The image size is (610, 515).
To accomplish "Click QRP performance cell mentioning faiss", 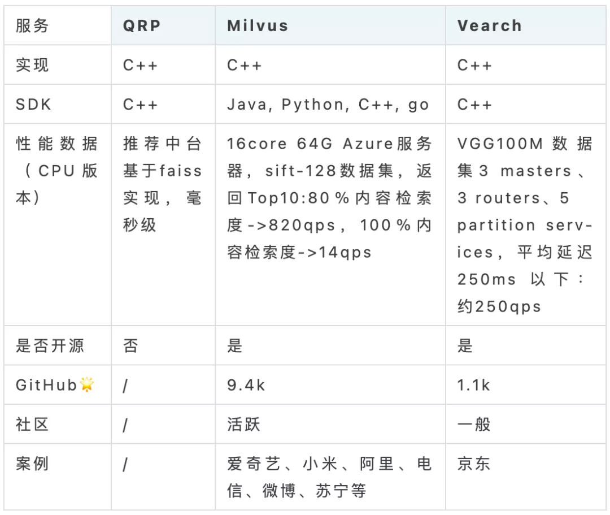I will click(x=163, y=224).
